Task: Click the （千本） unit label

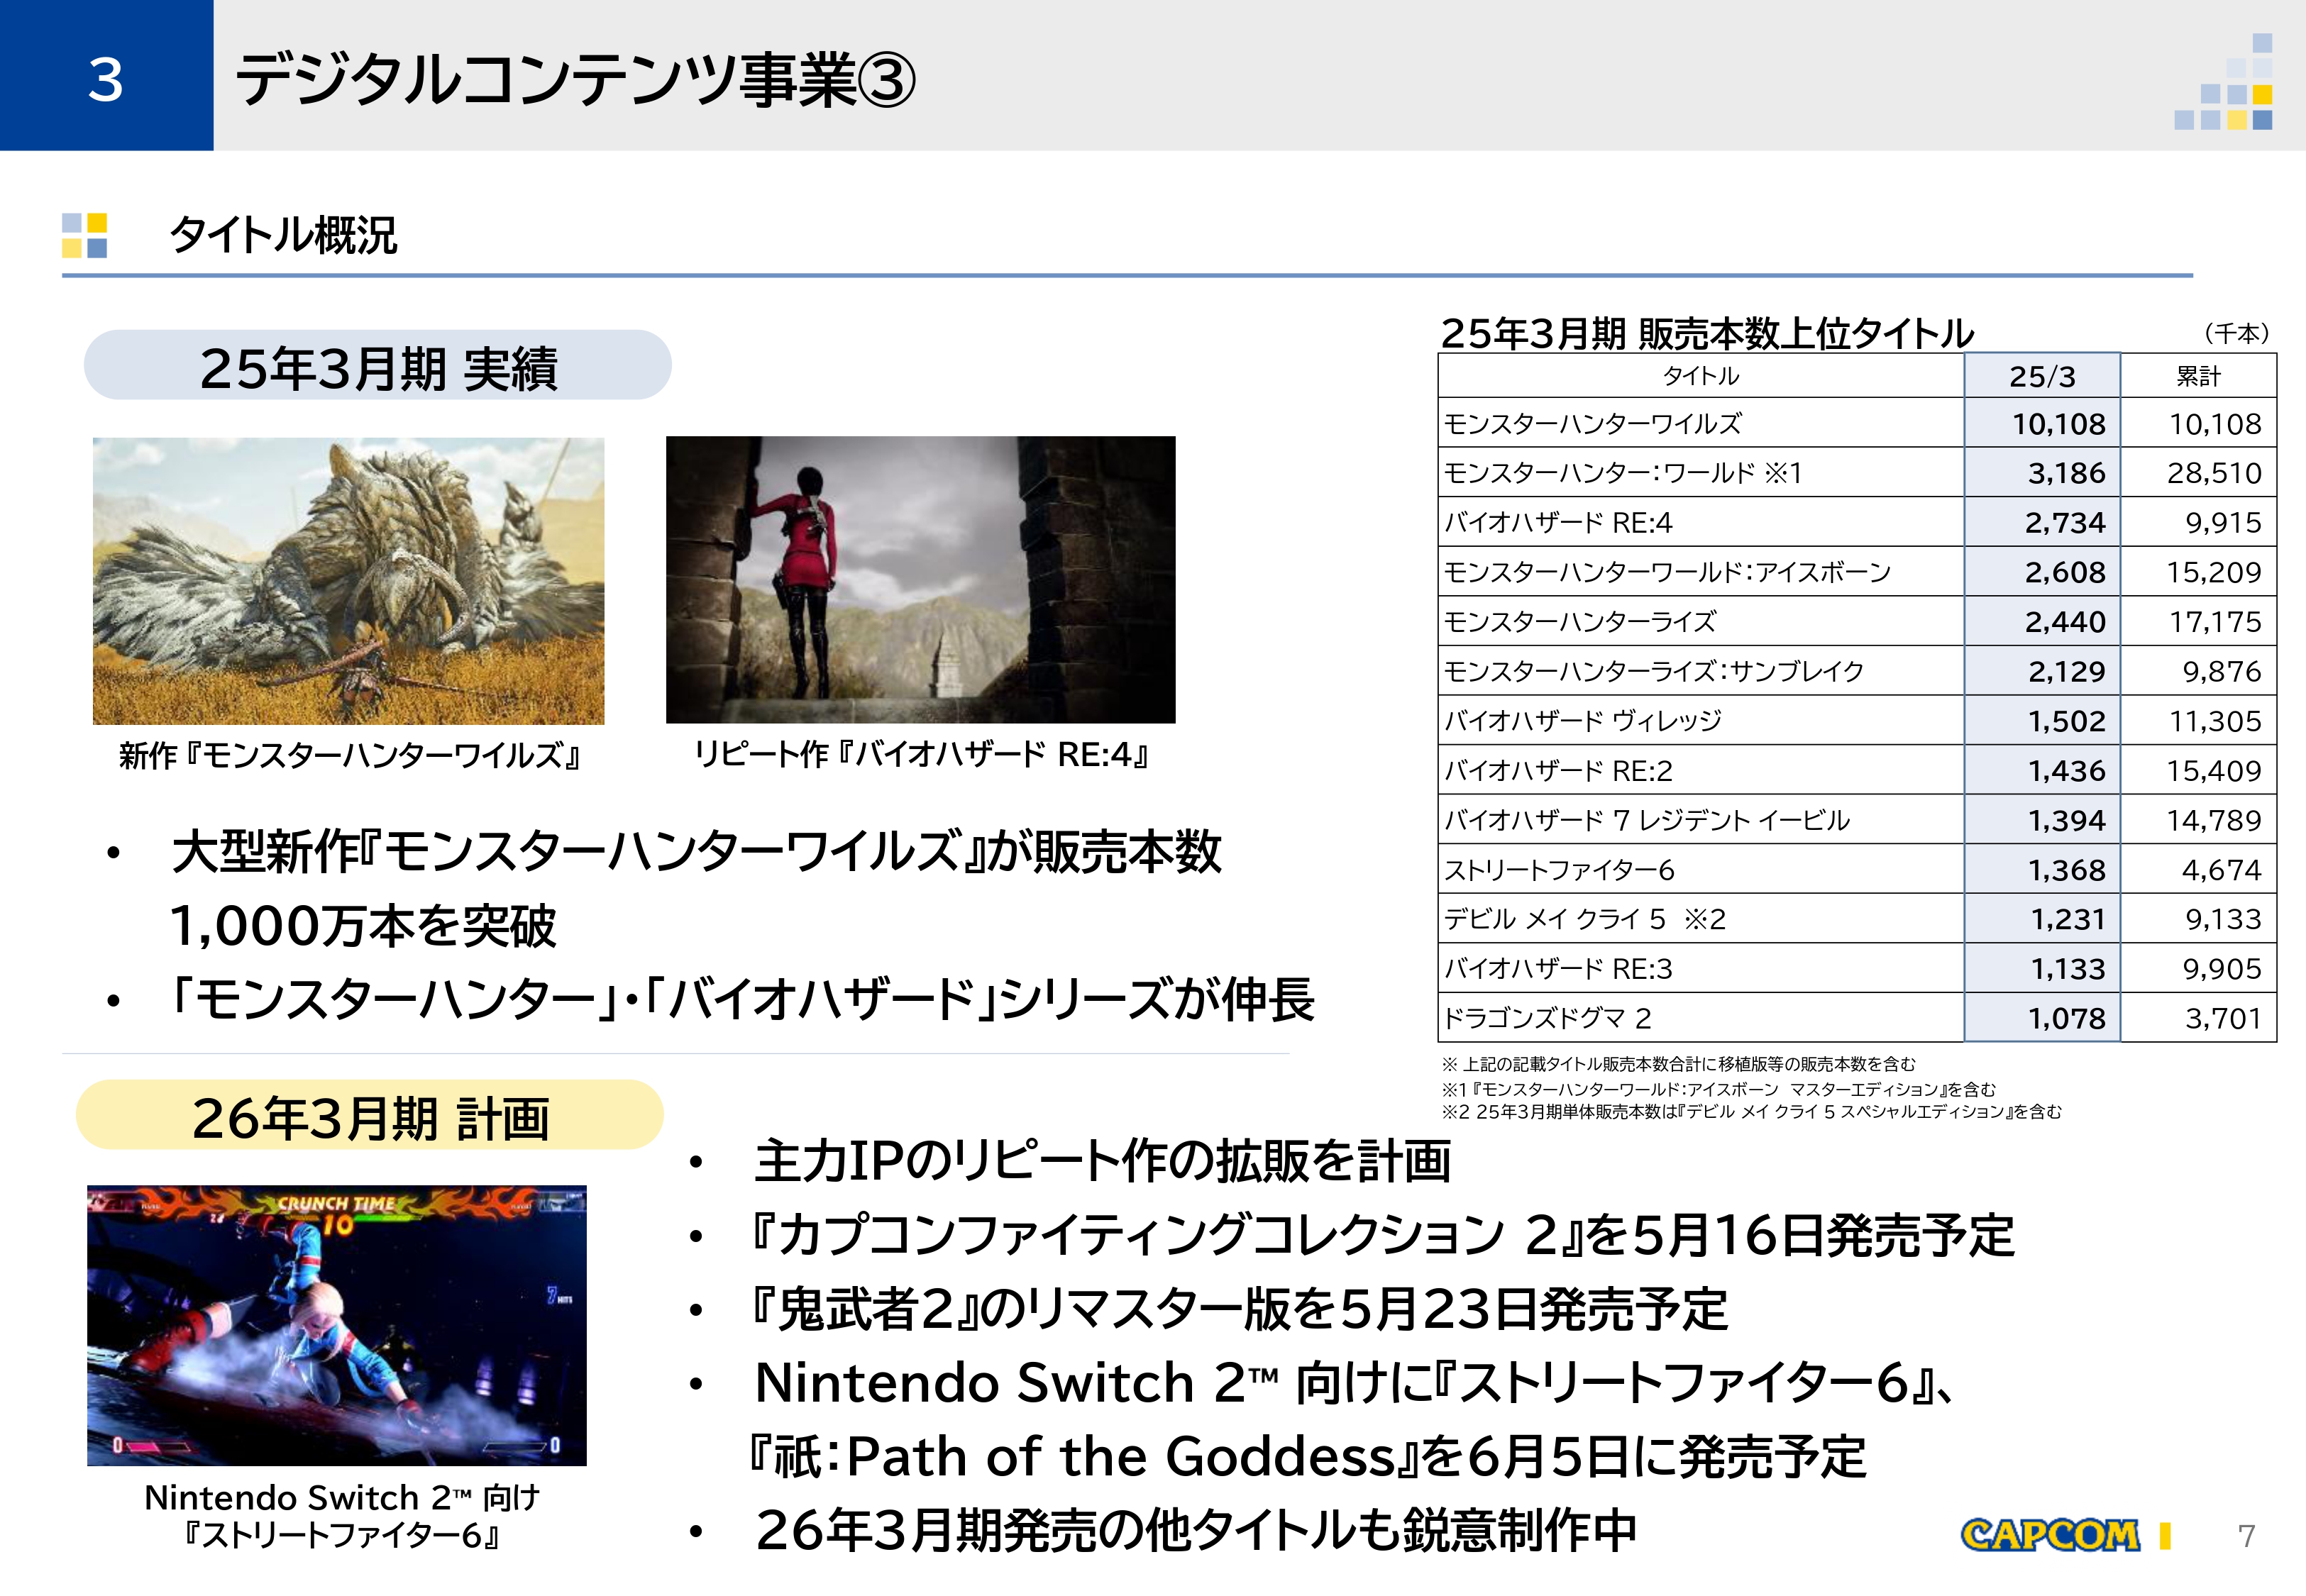Action: click(2236, 333)
